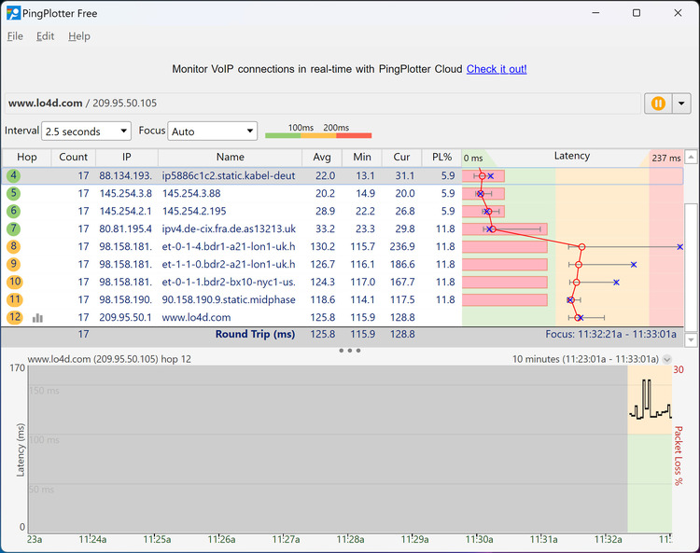Sort by the Hop column header
The image size is (700, 553).
(x=27, y=157)
